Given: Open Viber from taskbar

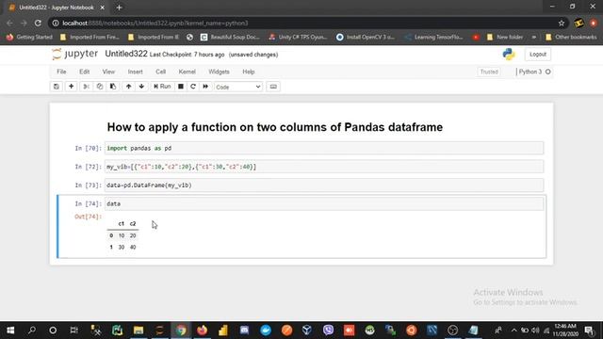Looking at the screenshot, I should [x=328, y=331].
